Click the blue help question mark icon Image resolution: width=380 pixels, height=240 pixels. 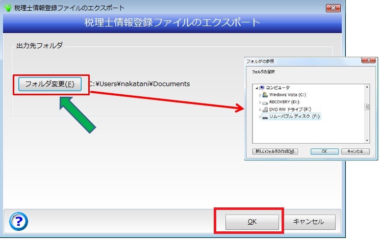[19, 222]
